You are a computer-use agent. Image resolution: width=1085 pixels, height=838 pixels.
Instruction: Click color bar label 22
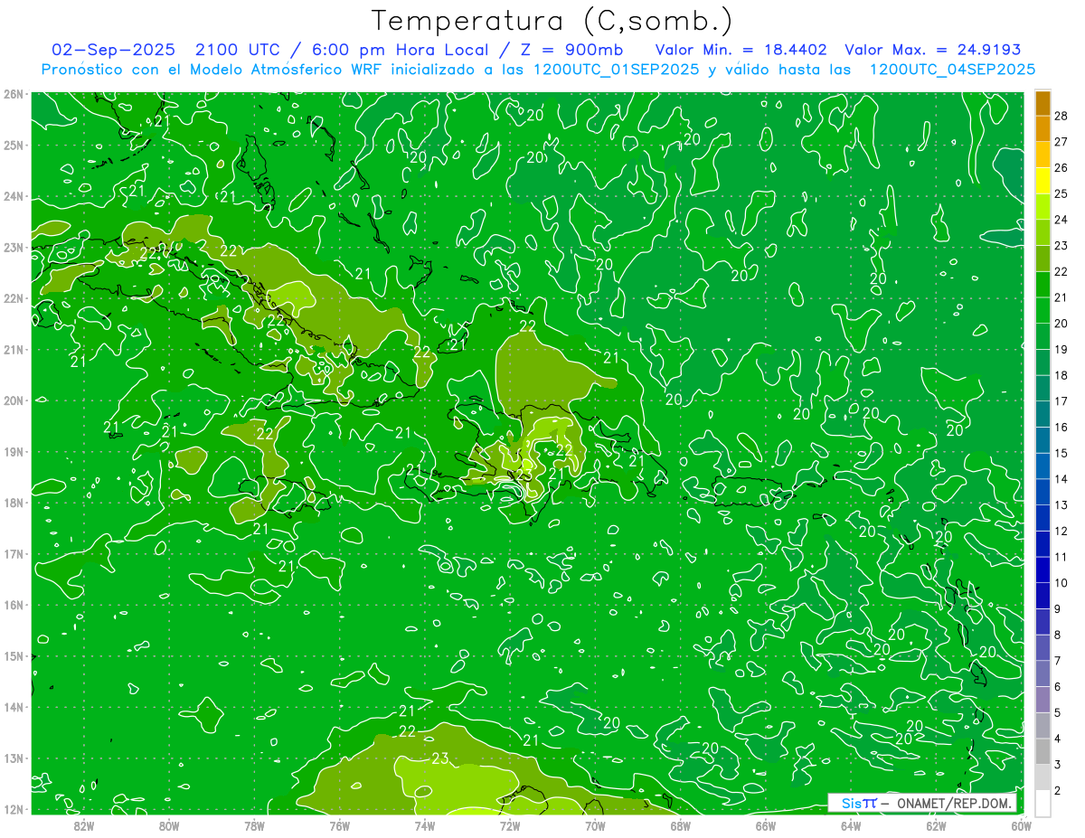pos(1061,271)
